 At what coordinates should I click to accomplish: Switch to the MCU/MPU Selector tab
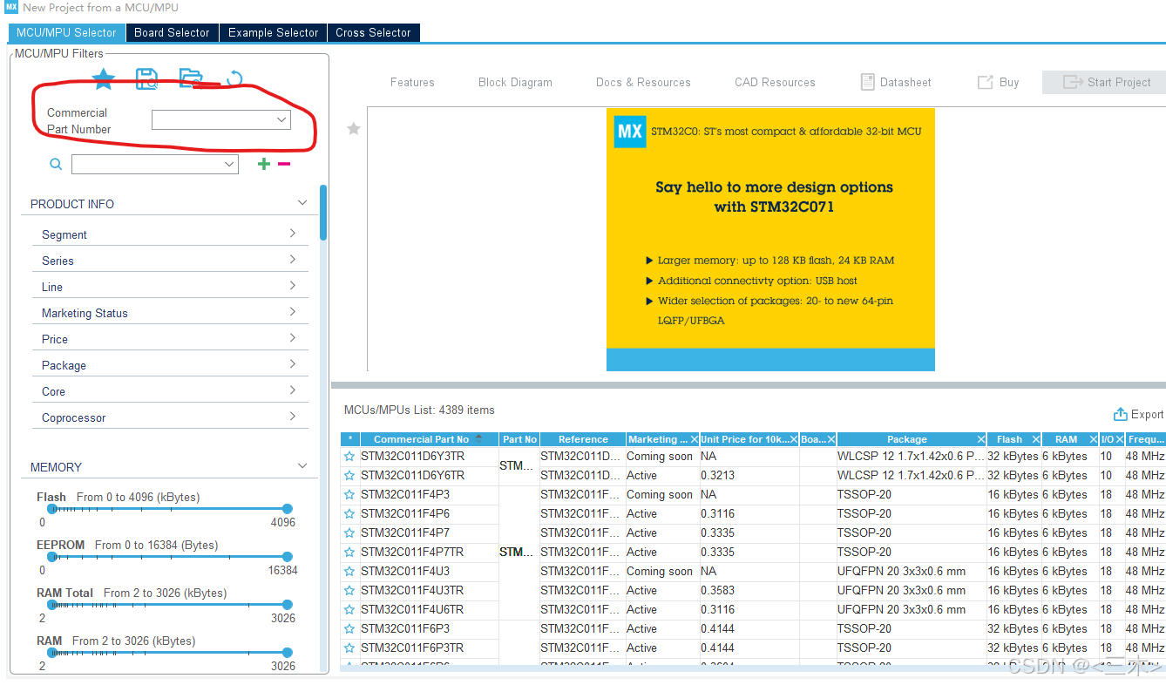click(66, 32)
